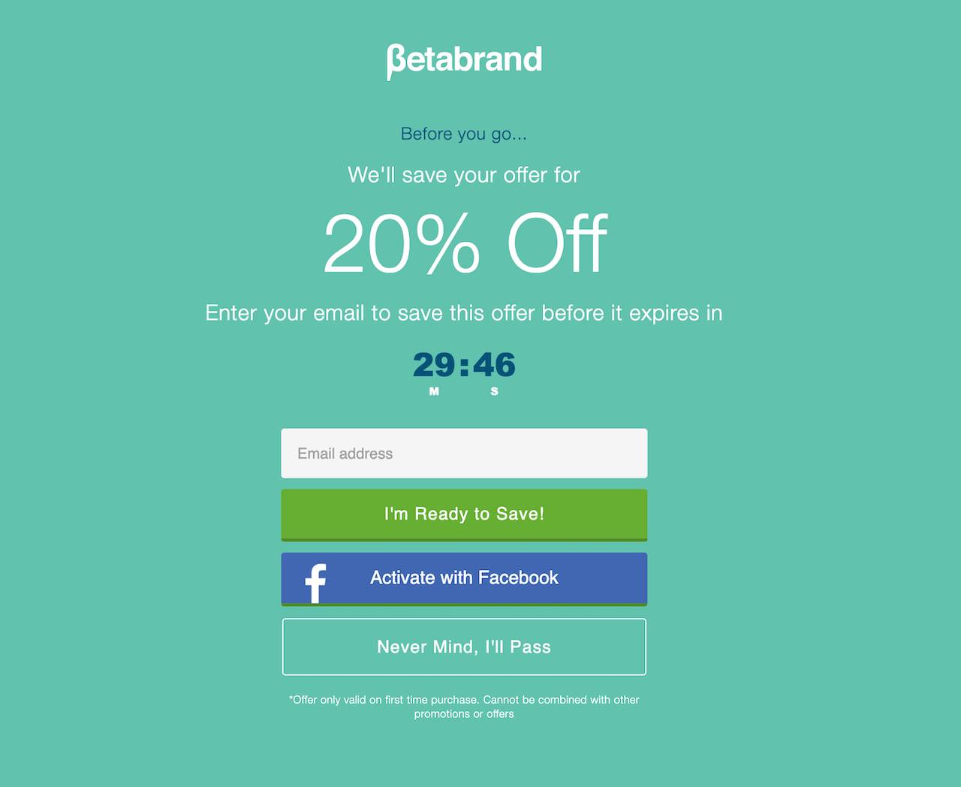961x787 pixels.
Task: Click the "M" label under the timer
Action: [433, 391]
